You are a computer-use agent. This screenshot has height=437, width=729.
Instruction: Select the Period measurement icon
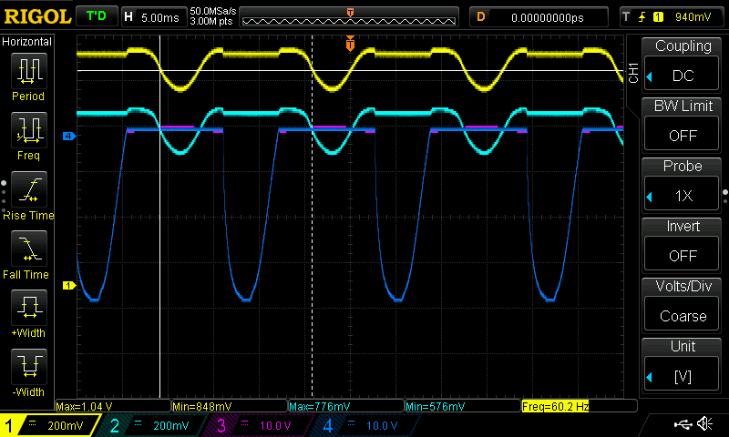tap(28, 73)
